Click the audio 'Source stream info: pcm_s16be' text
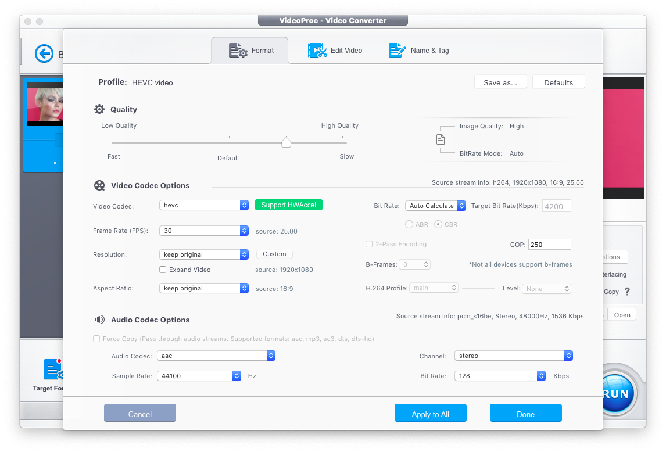666x452 pixels. [490, 316]
